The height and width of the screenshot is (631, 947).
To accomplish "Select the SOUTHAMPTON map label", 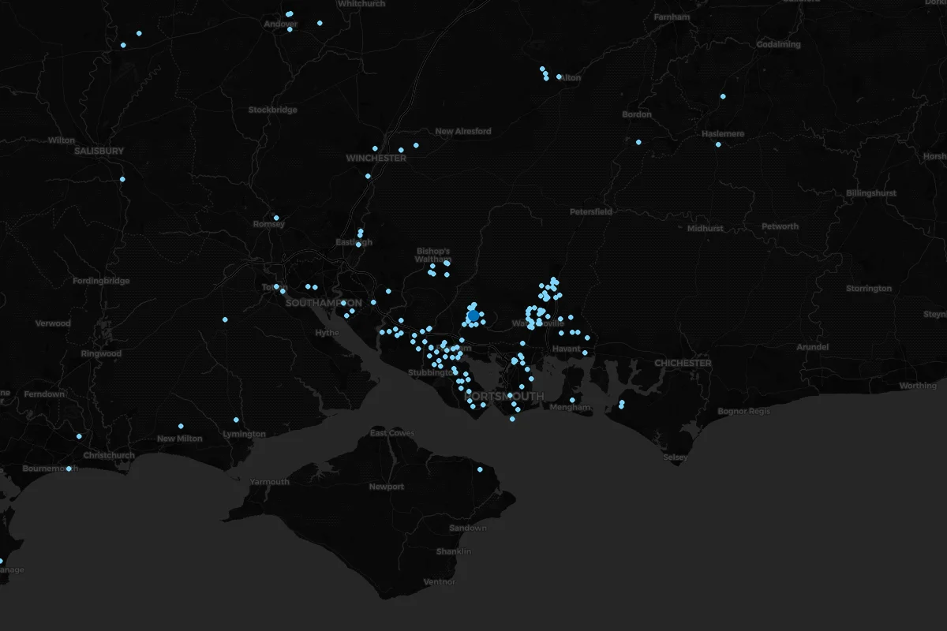I will click(324, 303).
